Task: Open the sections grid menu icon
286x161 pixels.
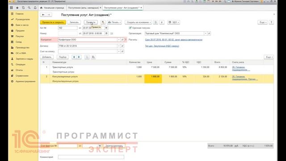Action: click(x=11, y=8)
